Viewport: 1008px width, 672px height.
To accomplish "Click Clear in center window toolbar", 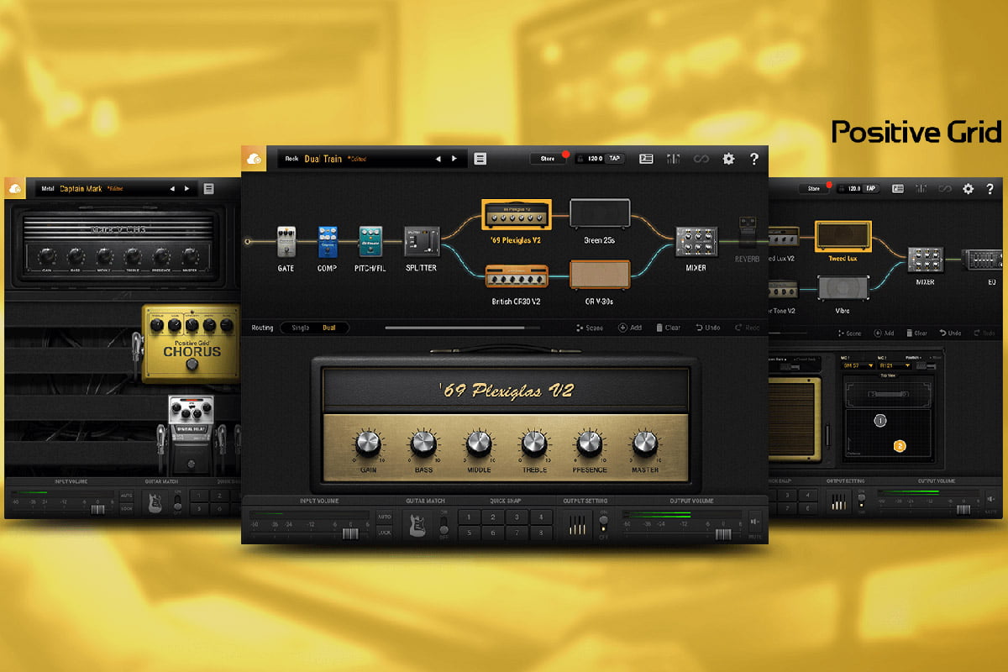I will click(x=668, y=328).
